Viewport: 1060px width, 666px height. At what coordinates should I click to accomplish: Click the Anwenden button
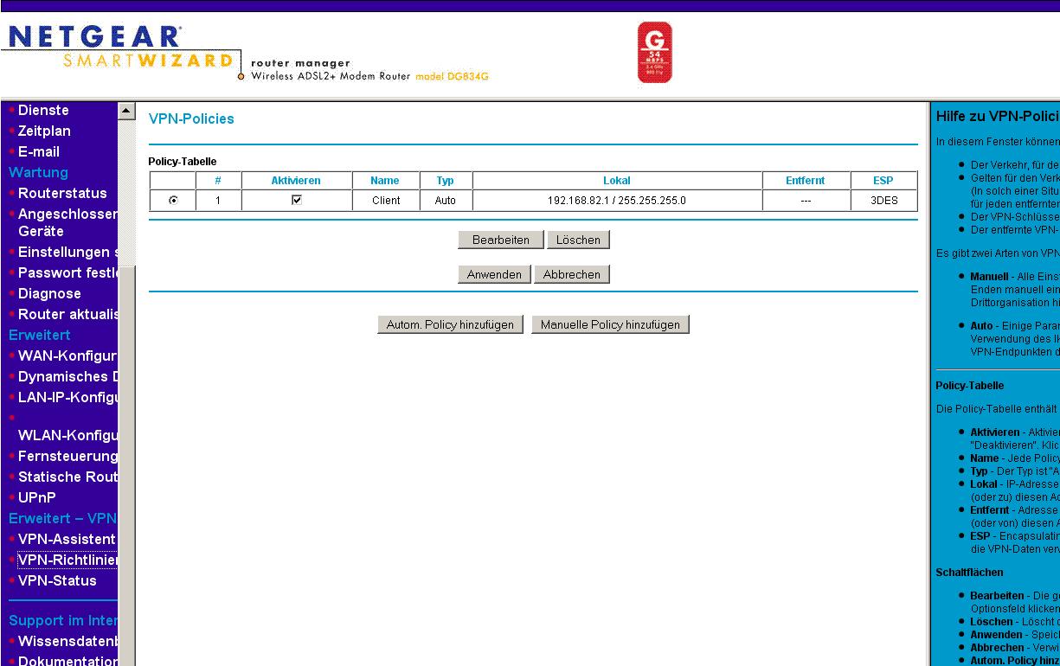pos(494,274)
